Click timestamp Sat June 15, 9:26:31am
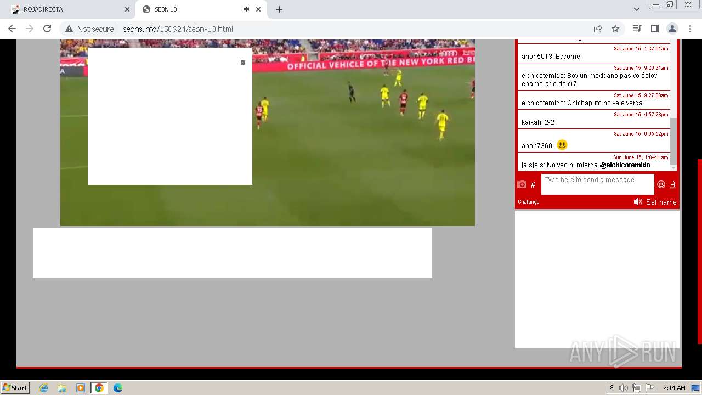Image resolution: width=702 pixels, height=395 pixels. 641,68
